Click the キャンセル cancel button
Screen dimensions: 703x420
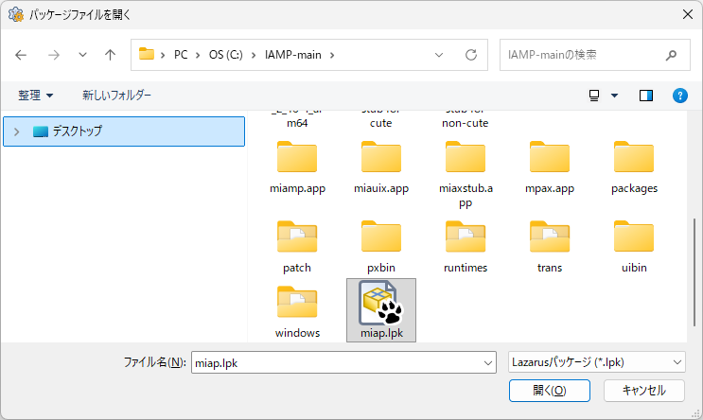point(643,391)
